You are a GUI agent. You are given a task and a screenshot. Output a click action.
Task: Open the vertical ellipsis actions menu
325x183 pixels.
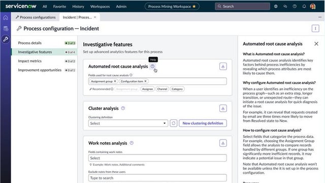click(x=315, y=28)
